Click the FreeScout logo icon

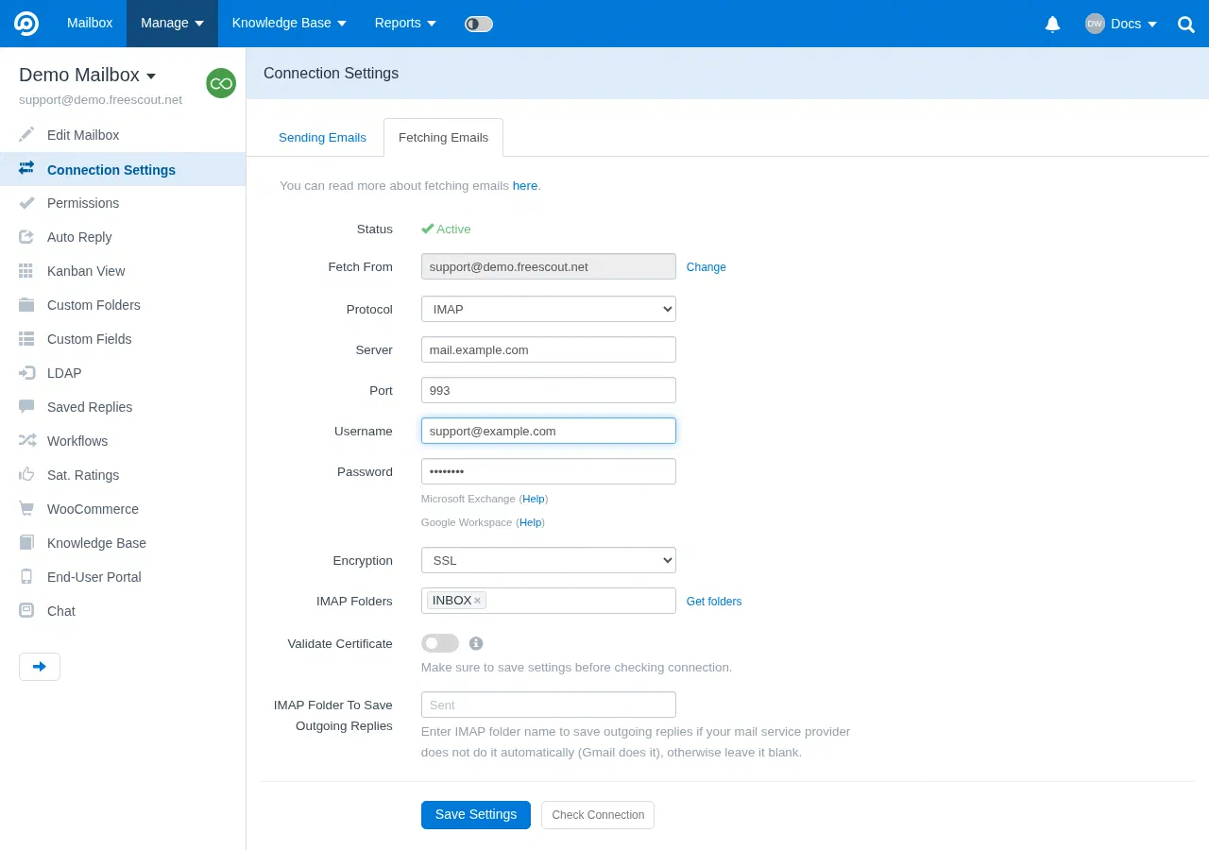(x=26, y=24)
